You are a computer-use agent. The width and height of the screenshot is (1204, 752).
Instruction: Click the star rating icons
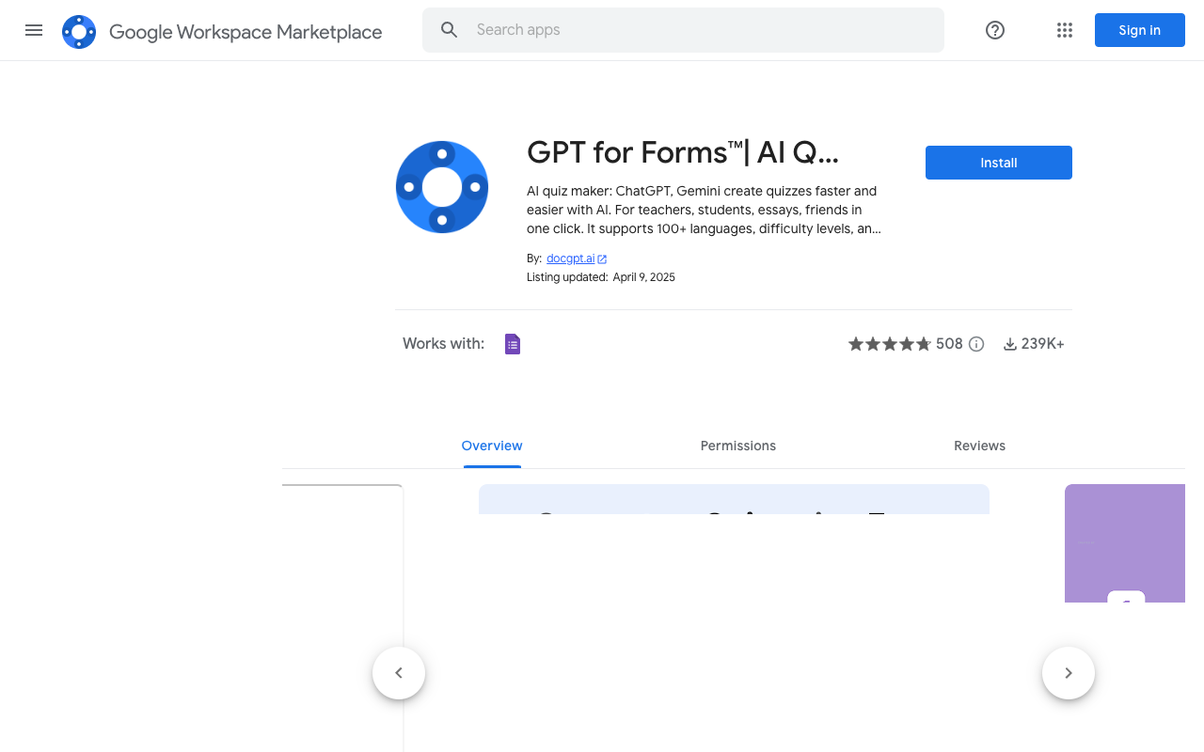tap(890, 344)
